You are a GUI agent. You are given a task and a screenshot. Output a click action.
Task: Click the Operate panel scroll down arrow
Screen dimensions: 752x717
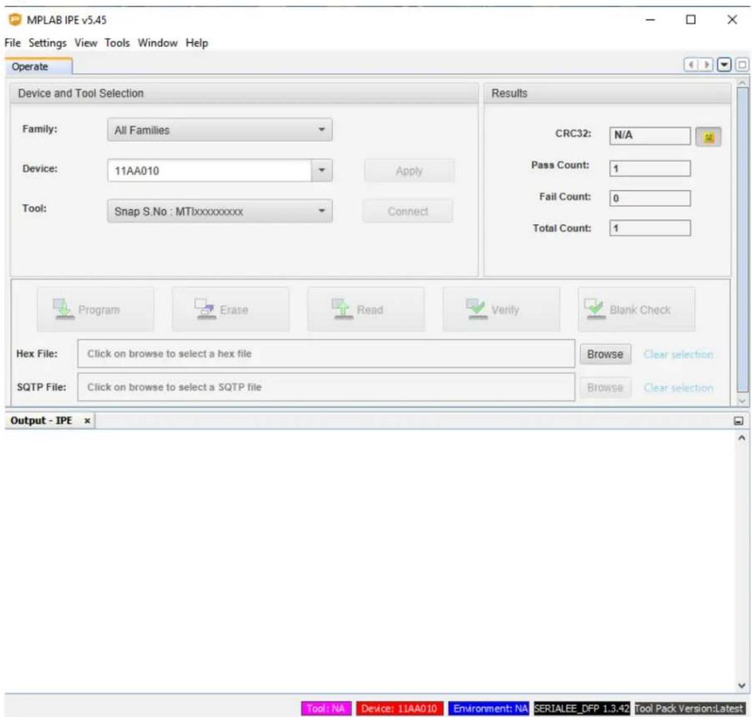coord(742,401)
